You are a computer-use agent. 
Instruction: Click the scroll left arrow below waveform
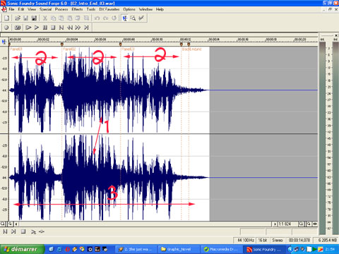tap(16, 224)
